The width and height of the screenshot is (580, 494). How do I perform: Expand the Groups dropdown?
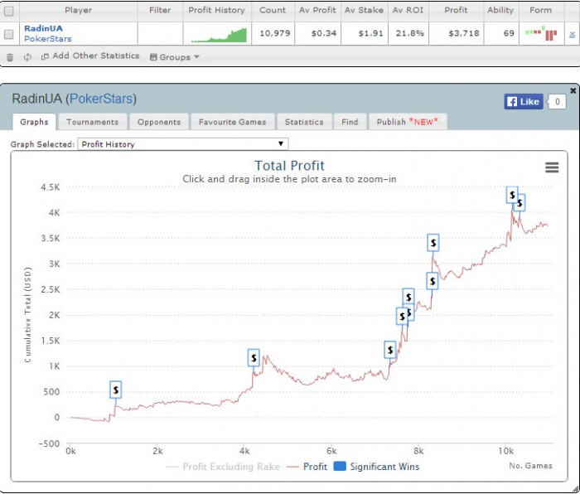click(x=175, y=57)
